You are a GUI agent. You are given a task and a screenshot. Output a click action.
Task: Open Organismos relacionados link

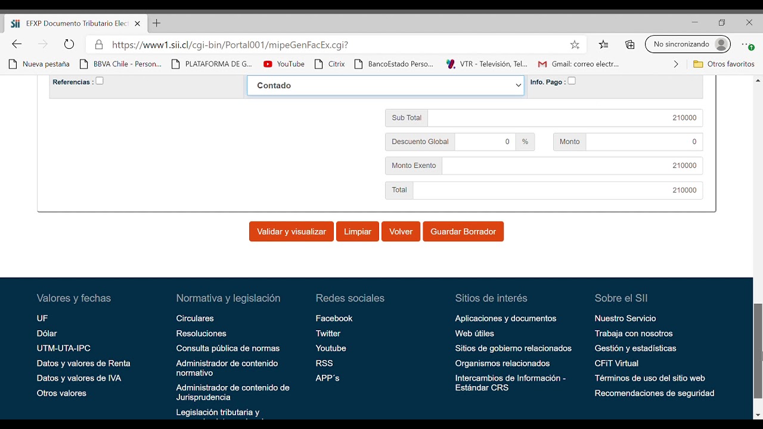pos(503,363)
